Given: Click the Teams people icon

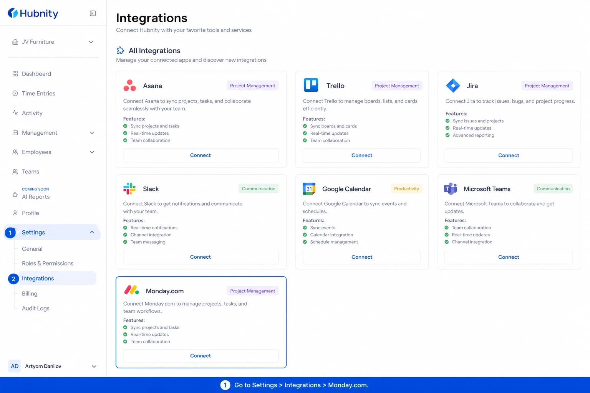Looking at the screenshot, I should pos(15,172).
